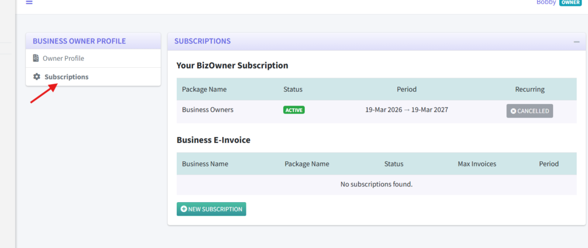Screen dimensions: 588x248
Task: Click the document icon beside Owner Profile
Action: point(36,58)
